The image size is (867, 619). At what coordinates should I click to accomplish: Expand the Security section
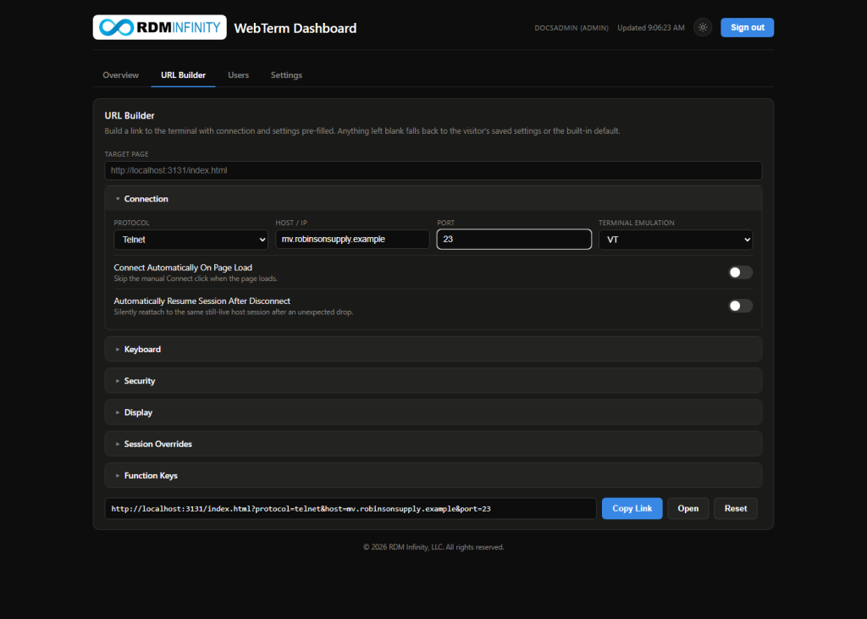433,380
